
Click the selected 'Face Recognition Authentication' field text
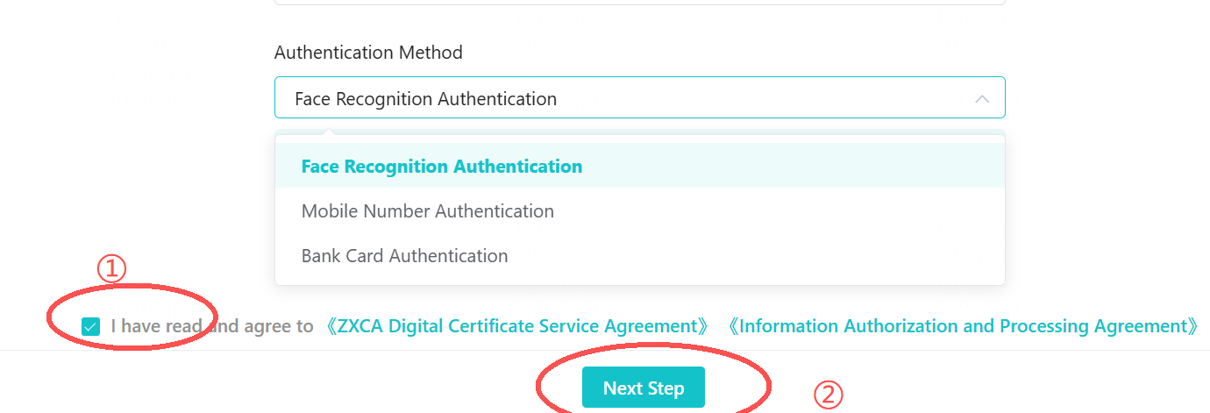coord(425,99)
